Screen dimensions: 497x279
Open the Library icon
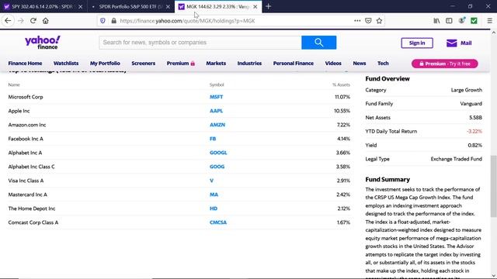(436, 21)
